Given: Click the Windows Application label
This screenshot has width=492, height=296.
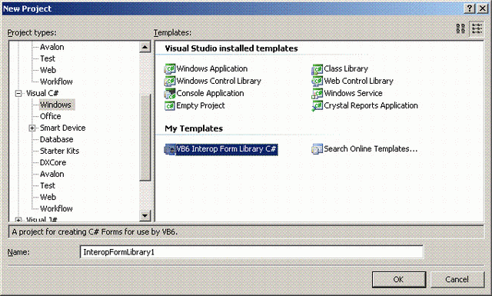Looking at the screenshot, I should pos(212,68).
